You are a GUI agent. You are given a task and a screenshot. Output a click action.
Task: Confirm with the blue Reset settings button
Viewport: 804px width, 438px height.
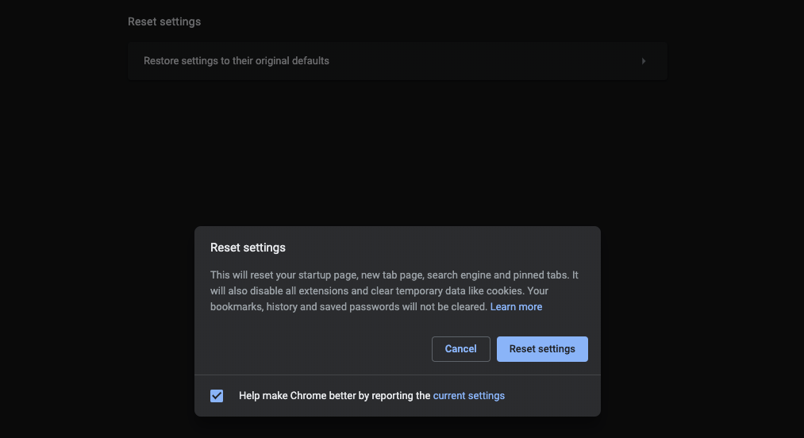point(542,349)
